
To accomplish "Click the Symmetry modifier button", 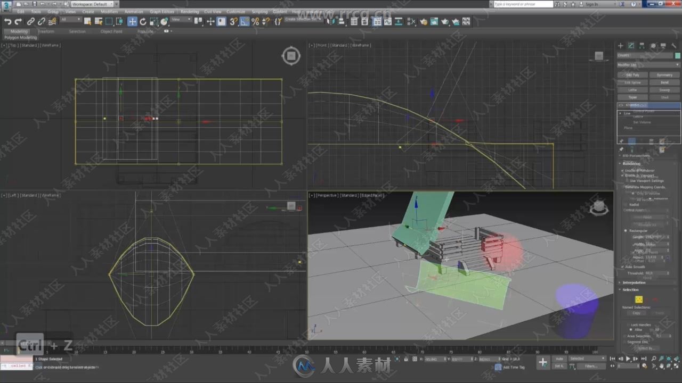I will tap(665, 75).
